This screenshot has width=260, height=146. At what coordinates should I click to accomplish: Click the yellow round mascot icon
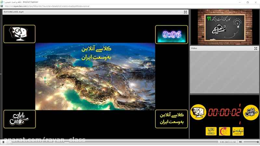(198, 112)
